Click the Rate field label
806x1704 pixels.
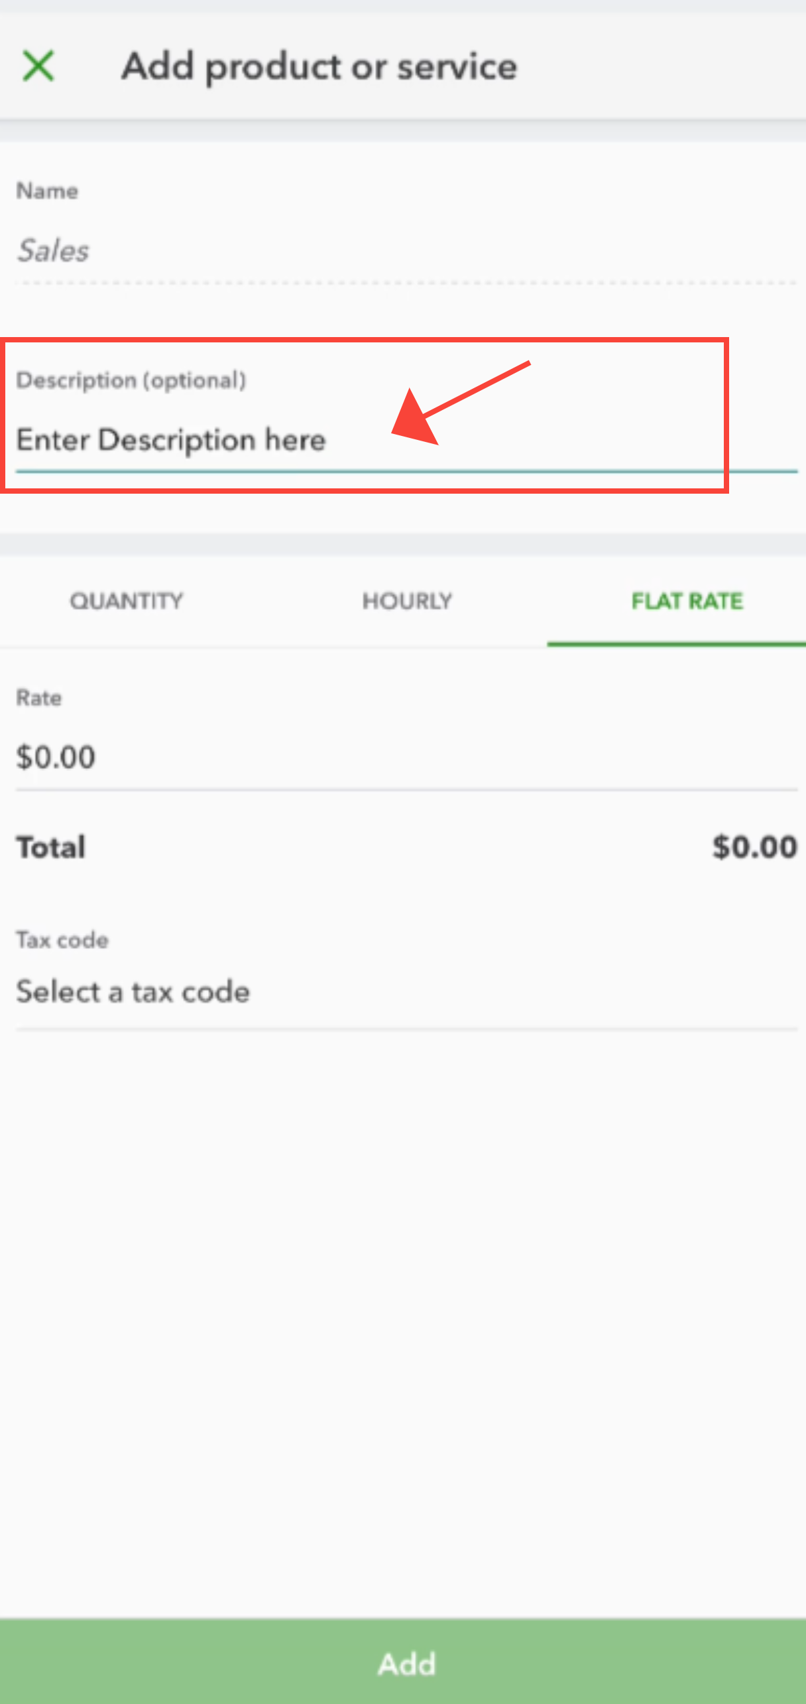point(39,698)
